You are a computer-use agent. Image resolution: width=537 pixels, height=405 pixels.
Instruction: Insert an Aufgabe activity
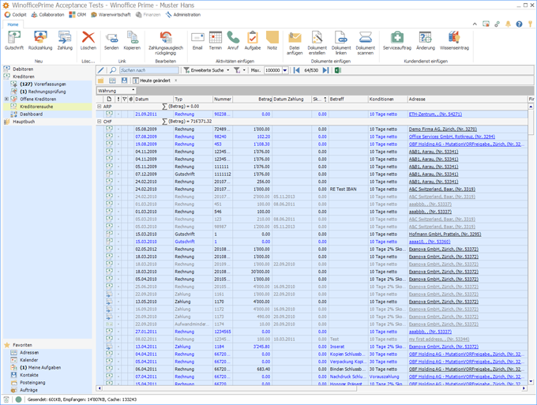coord(253,40)
